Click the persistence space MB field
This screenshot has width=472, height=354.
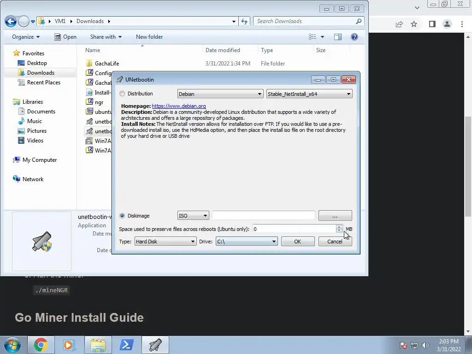point(294,229)
